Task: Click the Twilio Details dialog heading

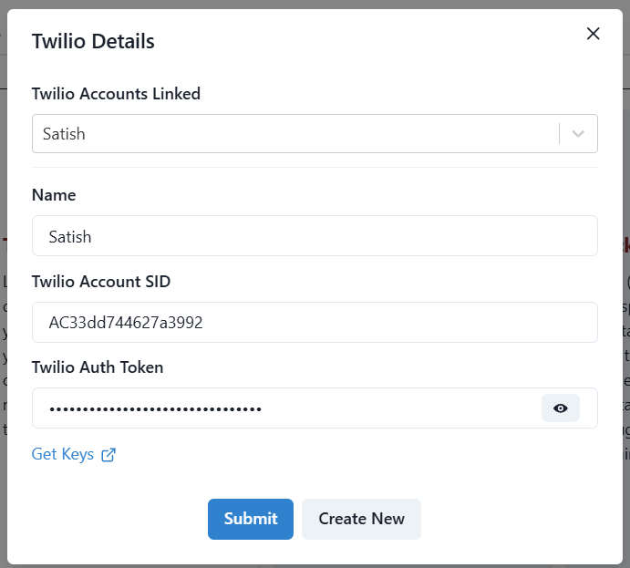Action: click(93, 41)
